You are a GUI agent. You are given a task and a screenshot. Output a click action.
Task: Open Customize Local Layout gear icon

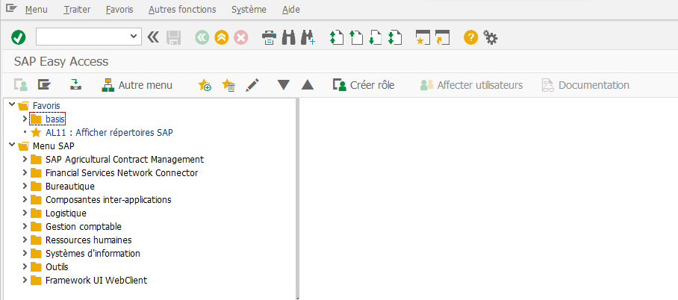pos(490,37)
